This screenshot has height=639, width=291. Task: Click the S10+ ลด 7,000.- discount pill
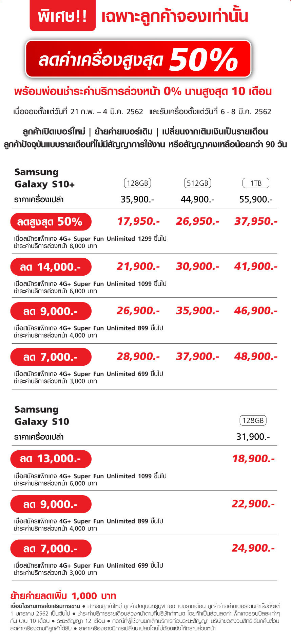pyautogui.click(x=51, y=357)
